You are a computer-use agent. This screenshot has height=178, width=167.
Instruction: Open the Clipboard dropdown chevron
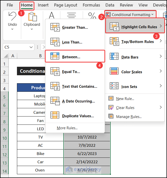coord(32,29)
